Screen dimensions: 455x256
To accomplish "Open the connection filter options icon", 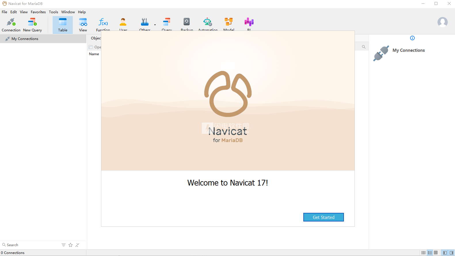I will point(64,245).
